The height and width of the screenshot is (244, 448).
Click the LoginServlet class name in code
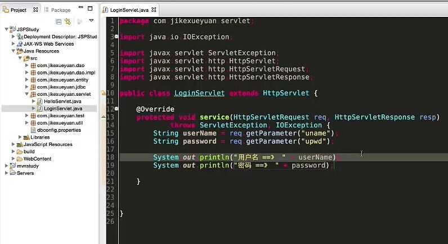pyautogui.click(x=199, y=93)
